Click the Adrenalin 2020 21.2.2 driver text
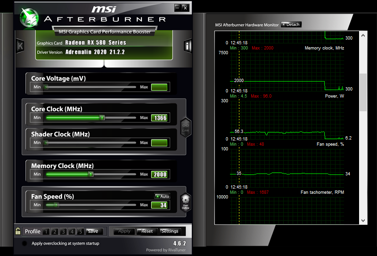The height and width of the screenshot is (256, 377). (95, 52)
